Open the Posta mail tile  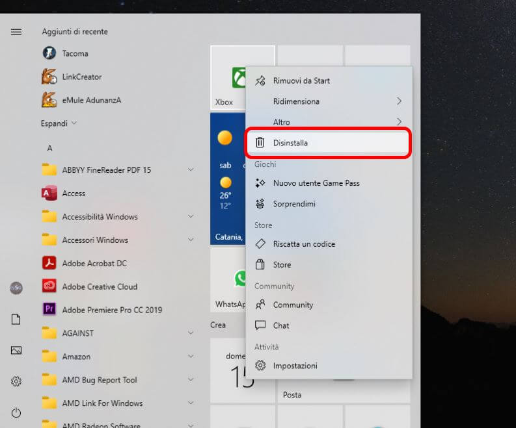344,391
